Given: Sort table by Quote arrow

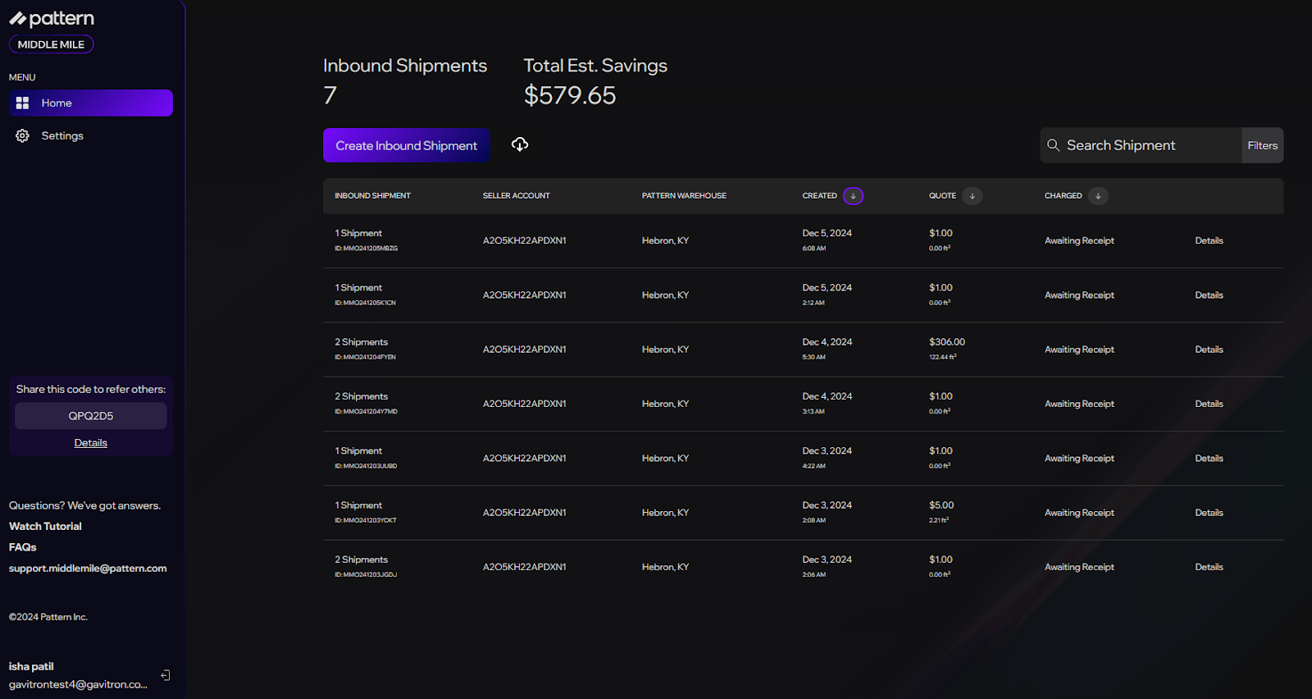Looking at the screenshot, I should [x=972, y=196].
